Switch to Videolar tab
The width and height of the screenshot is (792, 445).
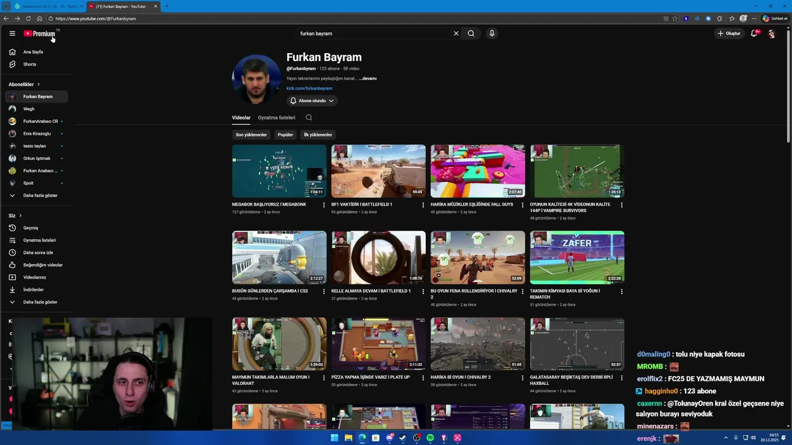click(x=241, y=117)
